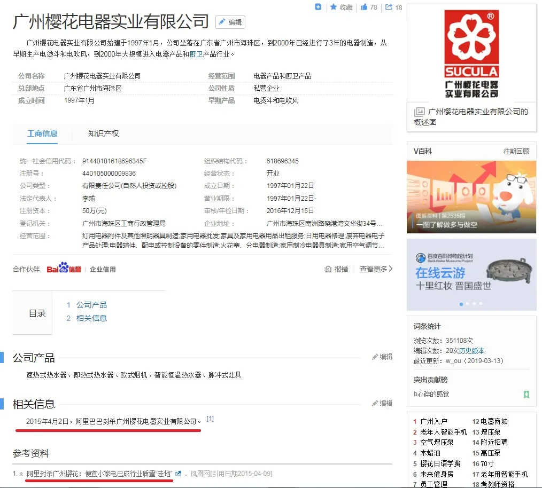Open contributor b心碎的感觉's profile
542x488 pixels.
point(431,395)
